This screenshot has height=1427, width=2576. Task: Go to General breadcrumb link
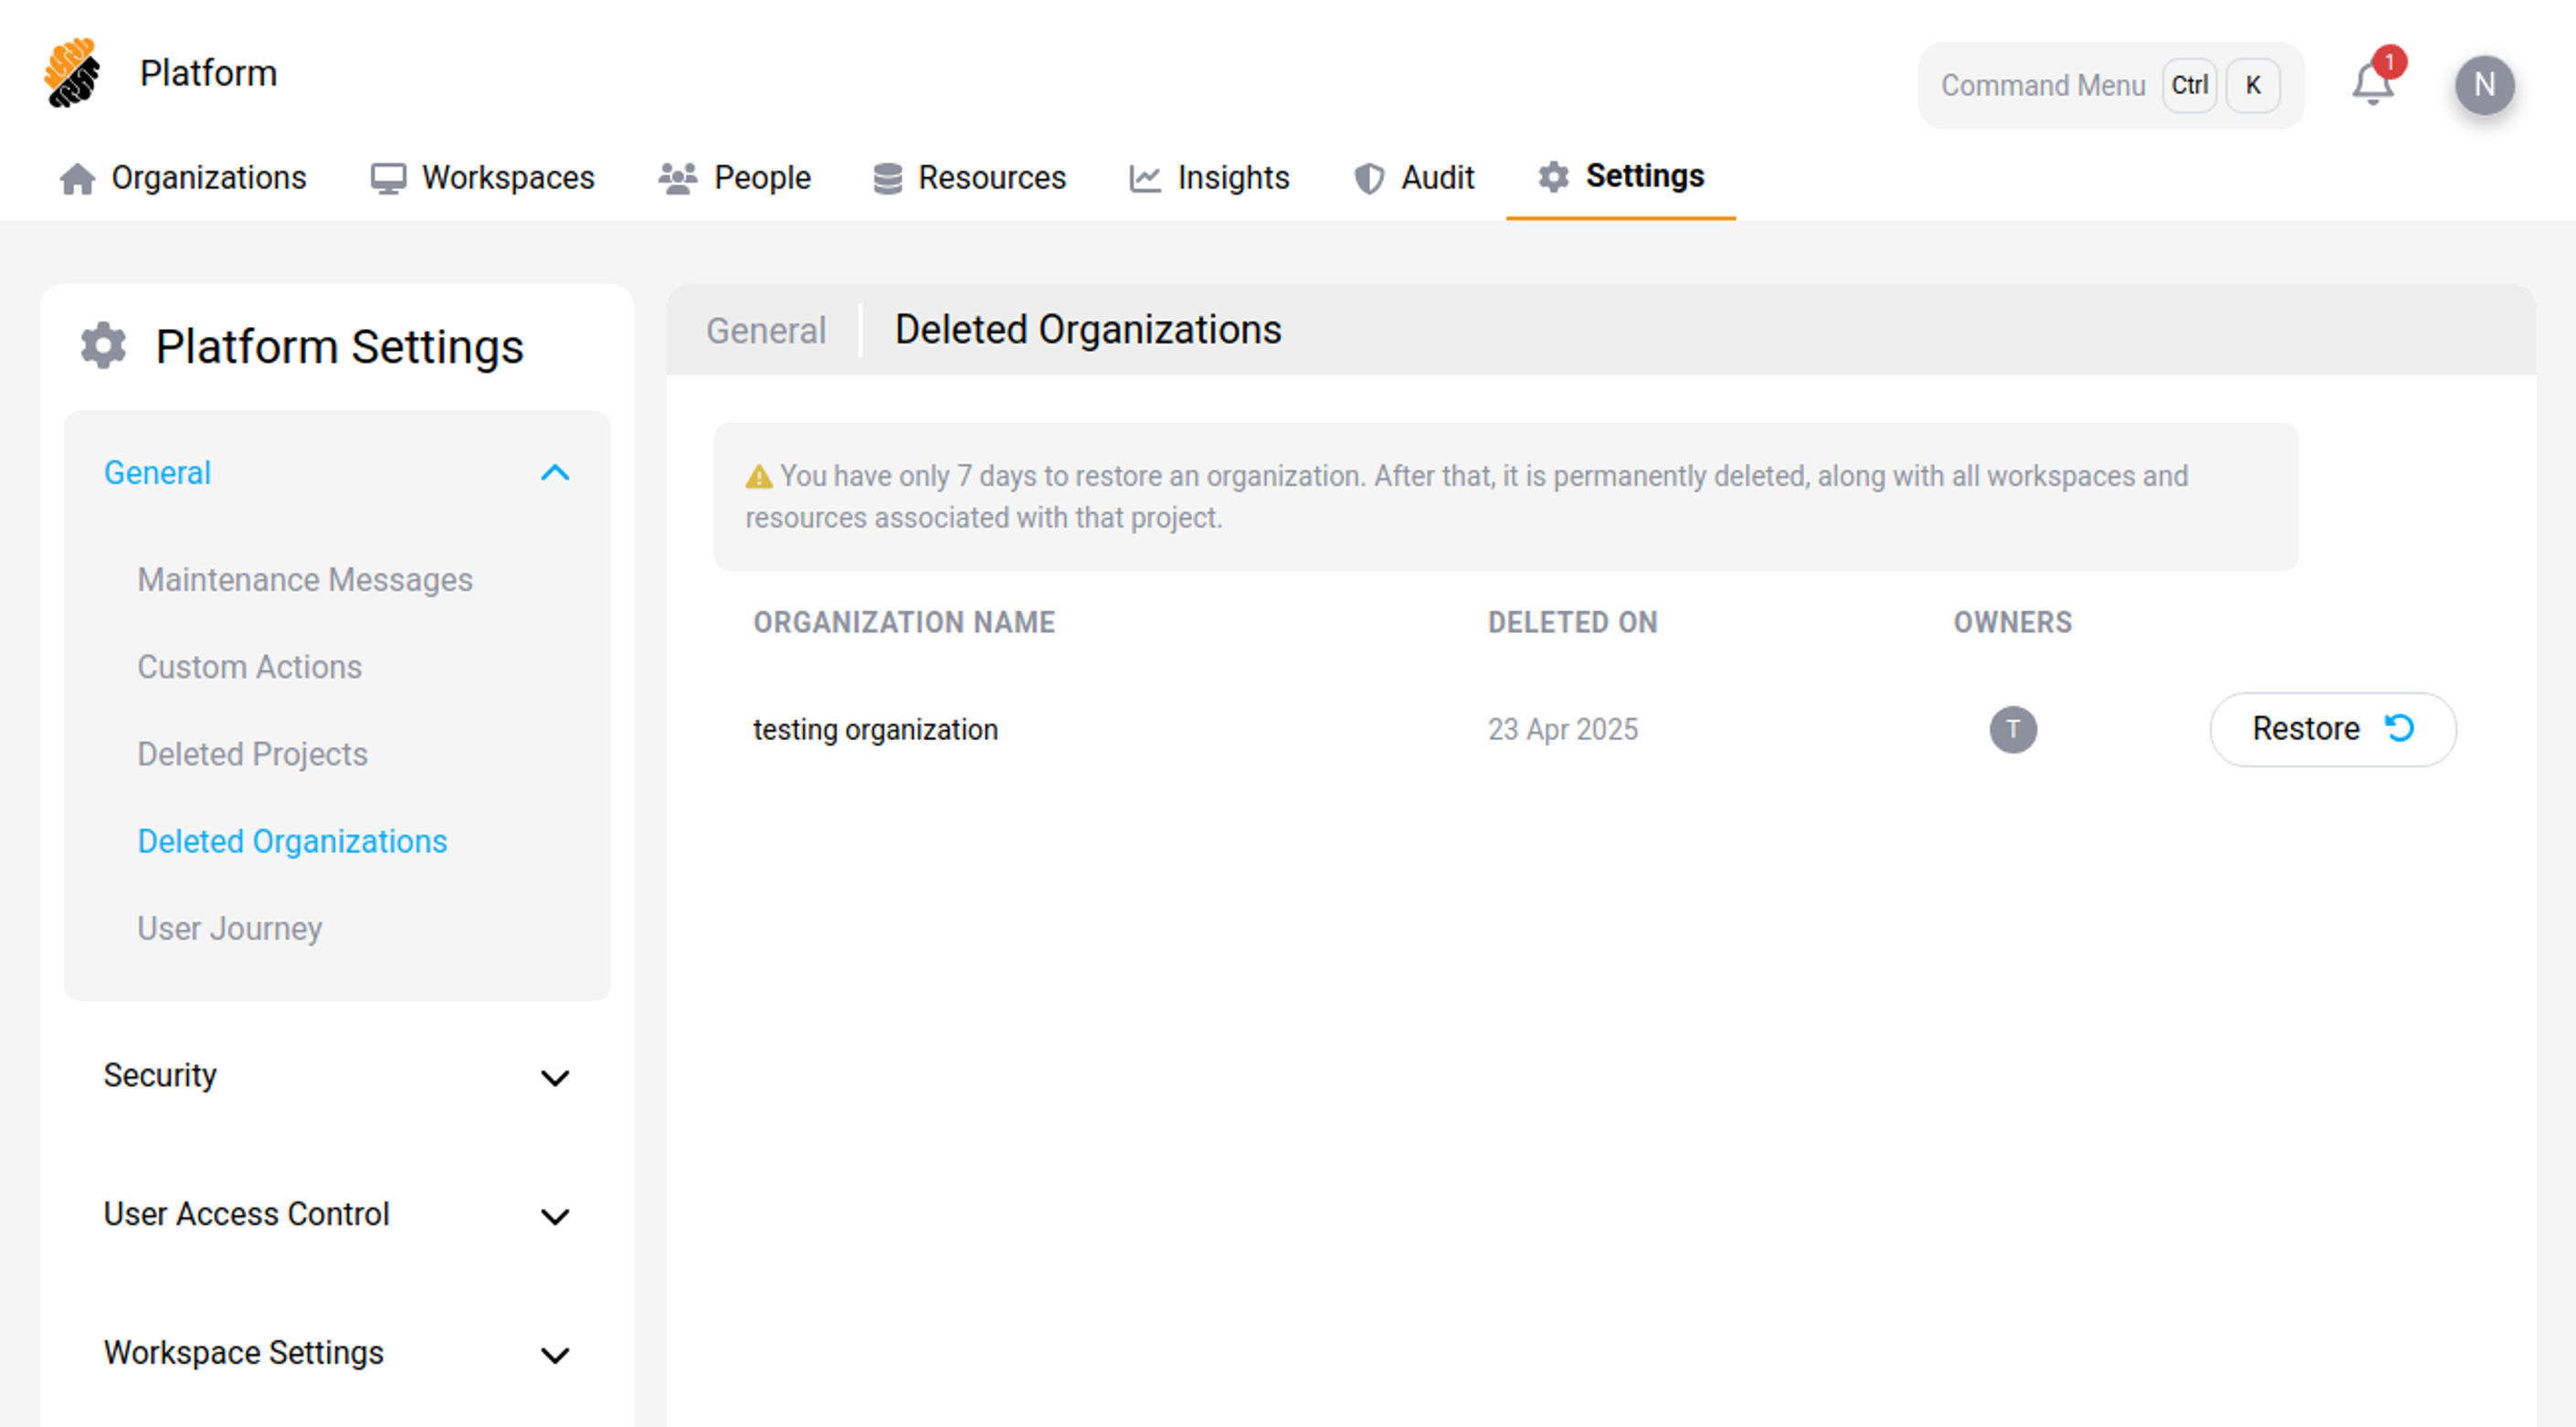[766, 331]
